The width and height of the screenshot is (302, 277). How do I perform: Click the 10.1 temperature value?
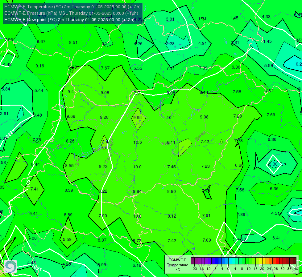(x=171, y=118)
